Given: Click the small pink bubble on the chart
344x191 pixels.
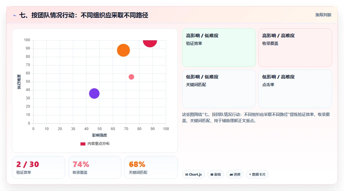Looking at the screenshot, I should pyautogui.click(x=131, y=77).
